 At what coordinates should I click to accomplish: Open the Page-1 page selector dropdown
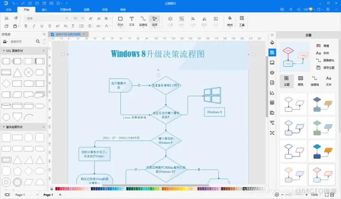tap(37, 195)
